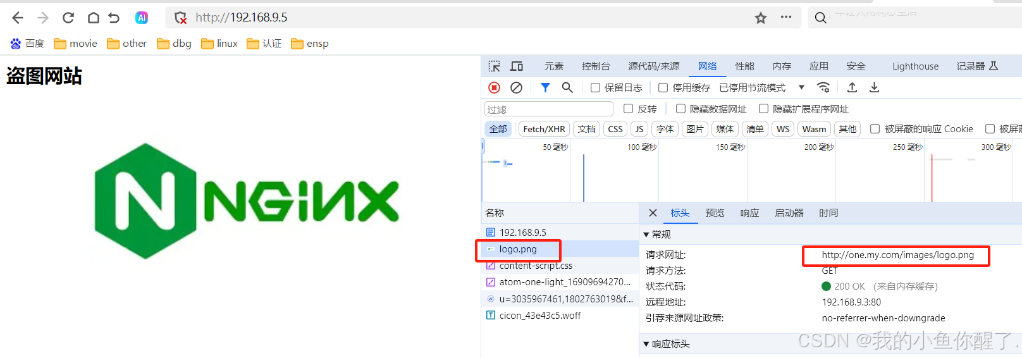Bookmark this page with the star icon
The image size is (1022, 358).
click(x=761, y=18)
